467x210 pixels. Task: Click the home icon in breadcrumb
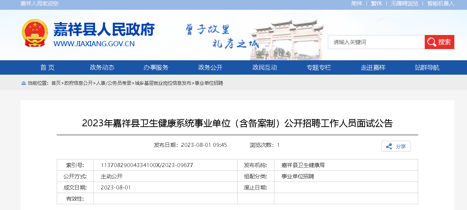click(x=23, y=83)
